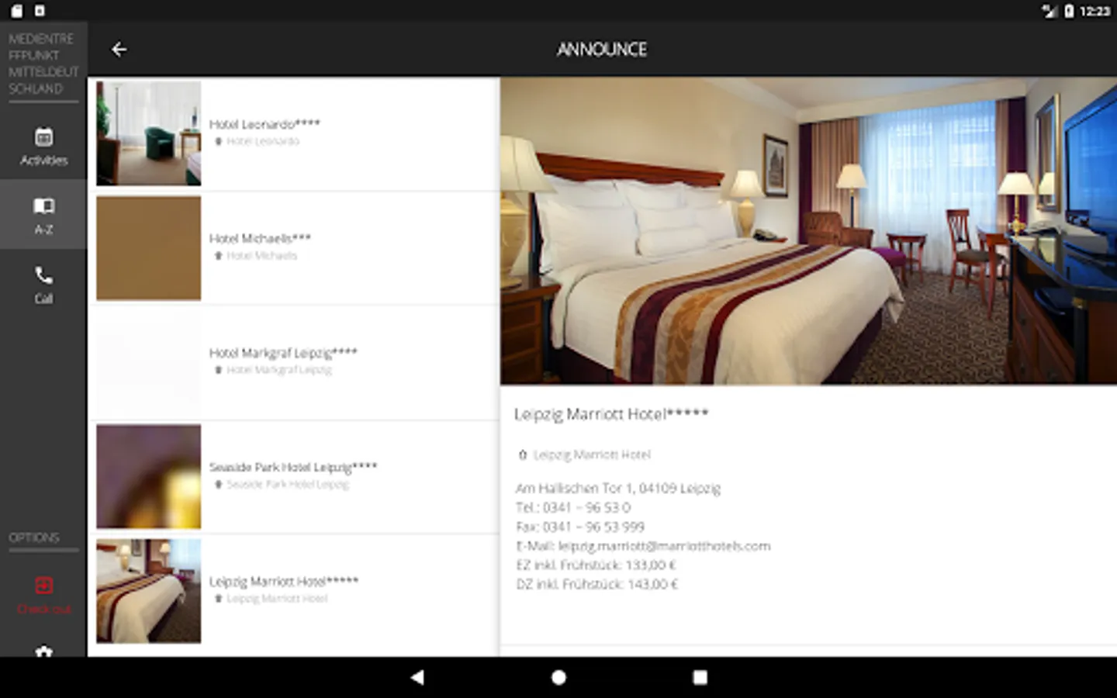The width and height of the screenshot is (1117, 698).
Task: Click location pin in Marriott detail panel
Action: point(523,454)
